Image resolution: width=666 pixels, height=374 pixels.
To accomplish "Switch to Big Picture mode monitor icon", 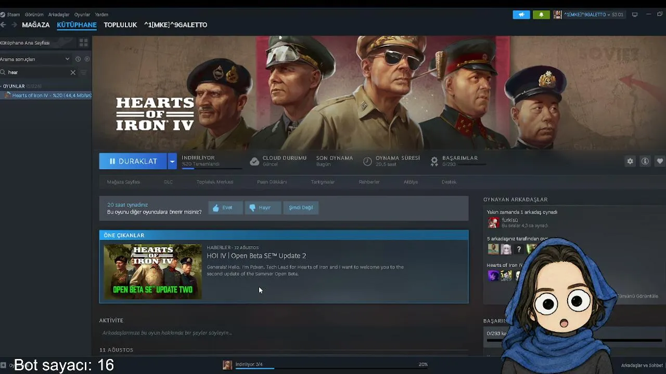I will point(635,15).
